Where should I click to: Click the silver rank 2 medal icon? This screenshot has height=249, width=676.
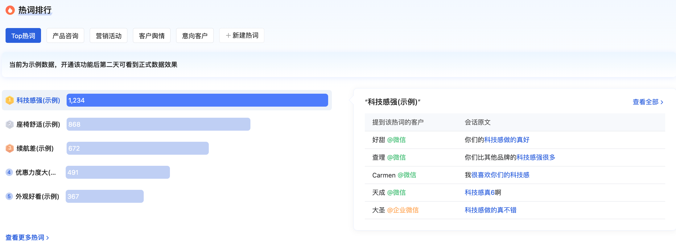pyautogui.click(x=10, y=124)
